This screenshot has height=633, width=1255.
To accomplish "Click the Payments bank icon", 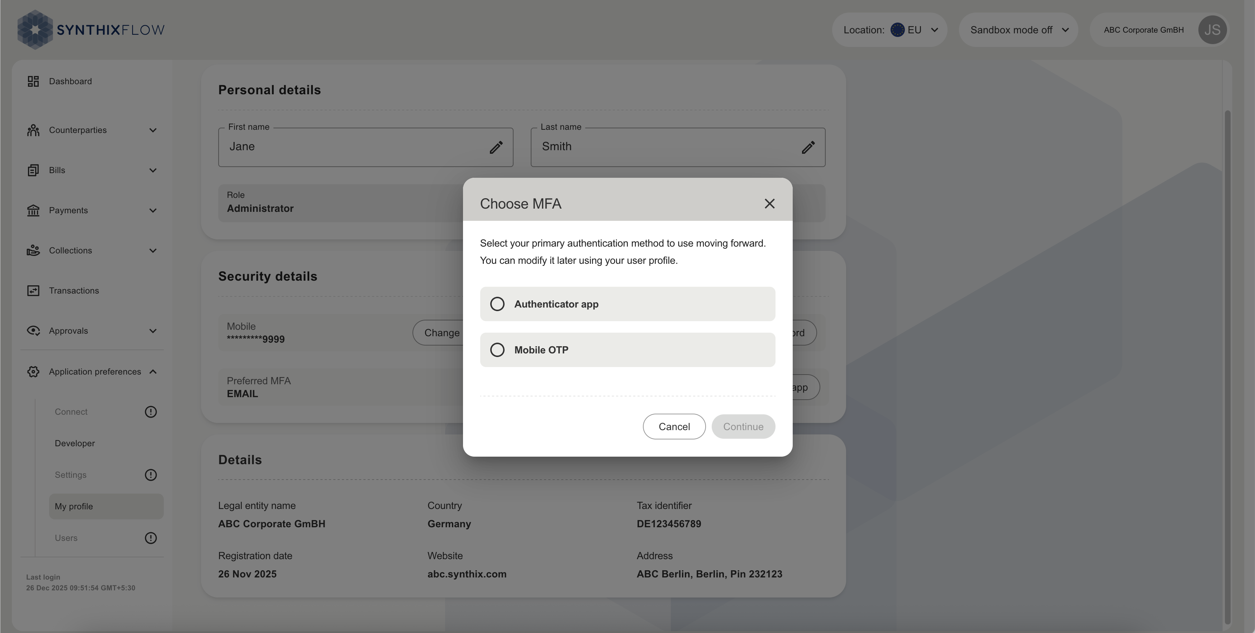I will tap(33, 210).
